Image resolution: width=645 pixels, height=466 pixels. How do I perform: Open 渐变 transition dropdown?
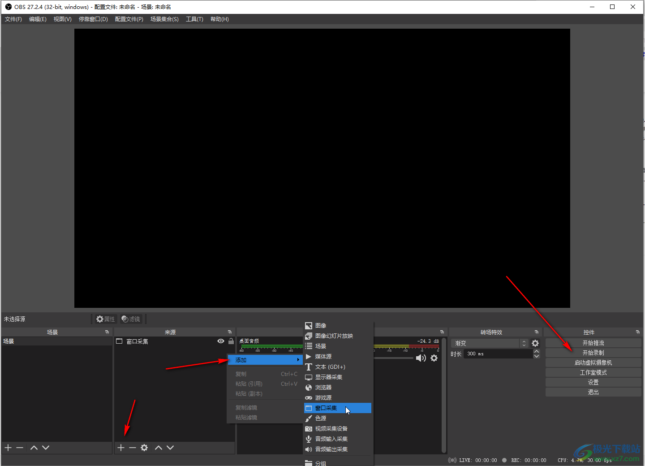pyautogui.click(x=490, y=343)
